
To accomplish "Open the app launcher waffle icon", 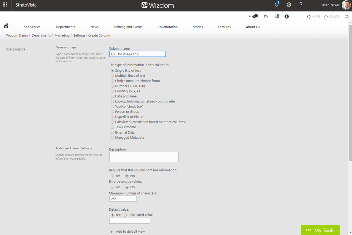I will (5, 5).
